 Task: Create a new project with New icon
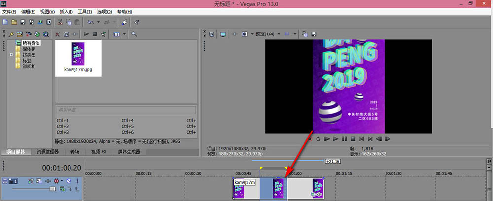(5, 22)
